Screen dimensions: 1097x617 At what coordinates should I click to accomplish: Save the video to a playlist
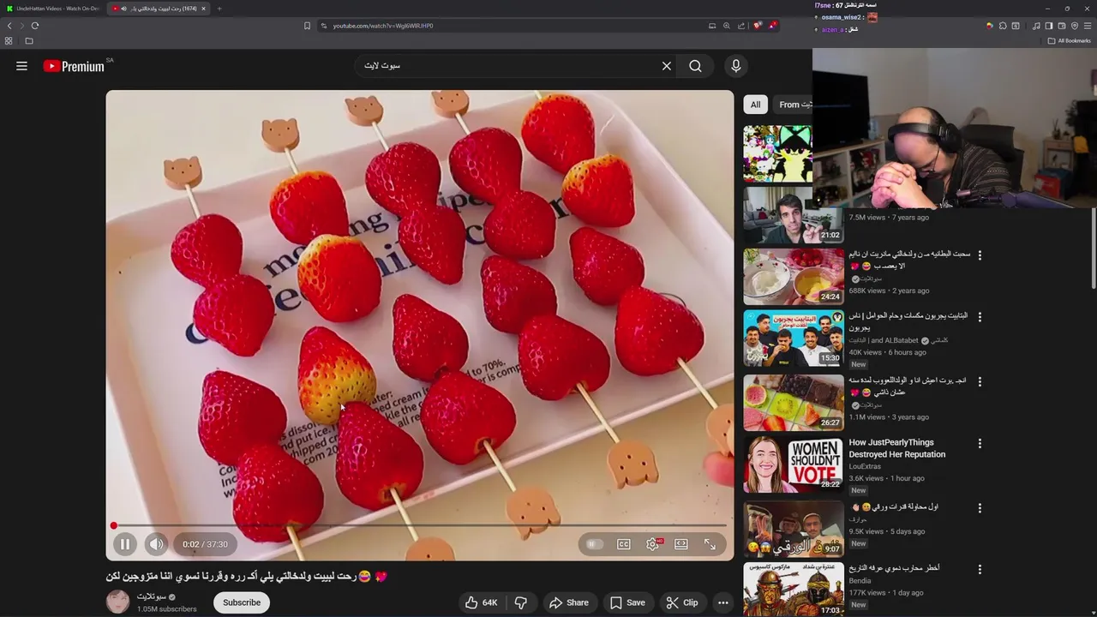click(x=627, y=602)
